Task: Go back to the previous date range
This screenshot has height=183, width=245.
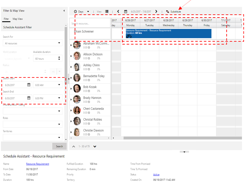Action: click(118, 12)
